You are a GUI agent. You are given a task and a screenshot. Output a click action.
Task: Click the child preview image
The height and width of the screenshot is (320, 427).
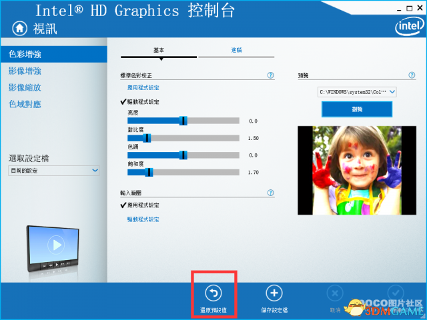[357, 171]
